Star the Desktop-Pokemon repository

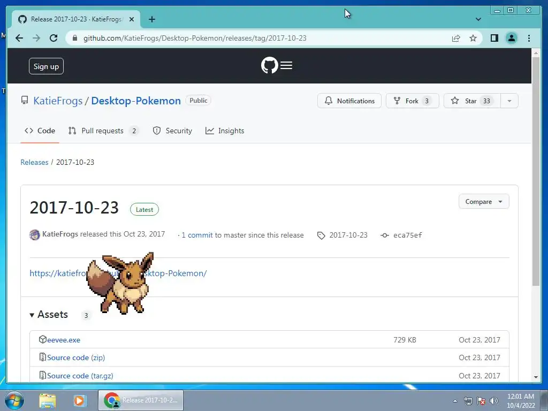[472, 101]
